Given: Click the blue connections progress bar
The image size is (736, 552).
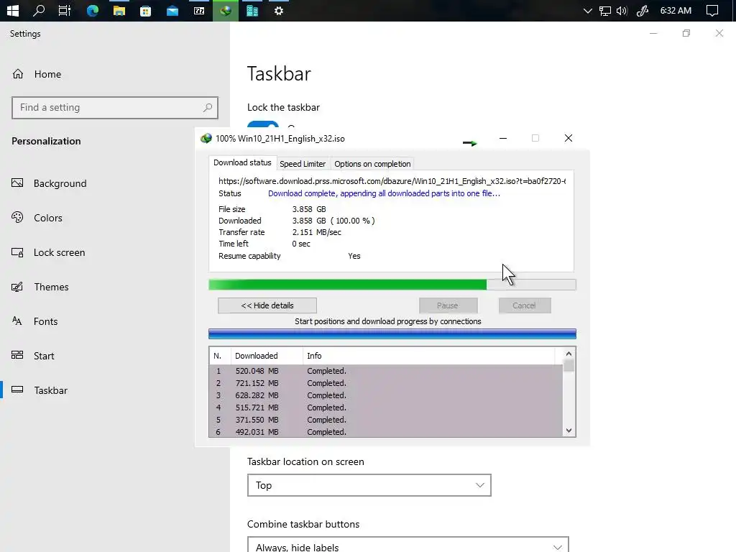Looking at the screenshot, I should tap(392, 333).
